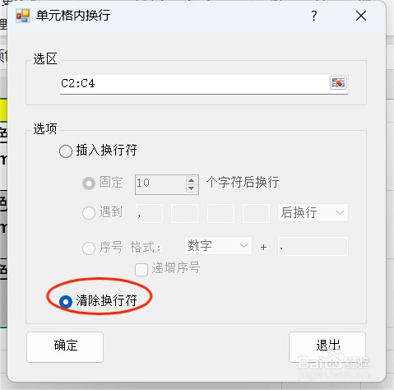
Task: Close the 单元格内换行 dialog
Action: 361,16
